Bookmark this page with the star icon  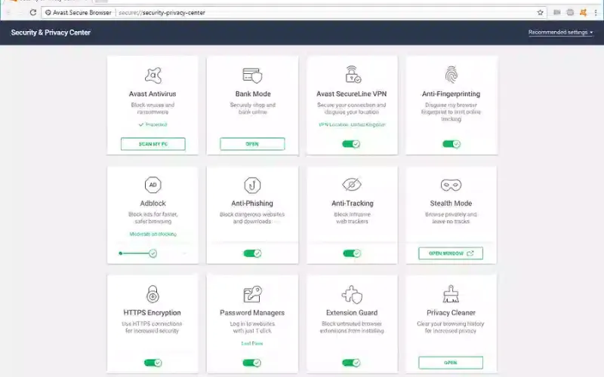[x=540, y=12]
